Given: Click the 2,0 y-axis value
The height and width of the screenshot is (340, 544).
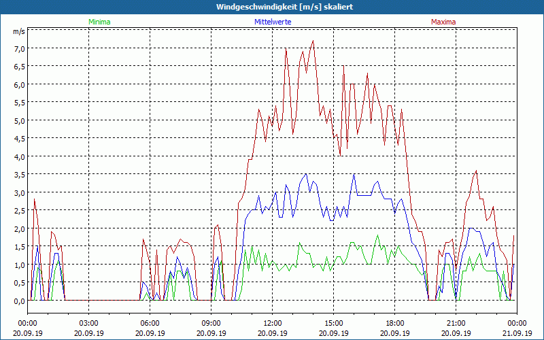Looking at the screenshot, I should pyautogui.click(x=19, y=229).
